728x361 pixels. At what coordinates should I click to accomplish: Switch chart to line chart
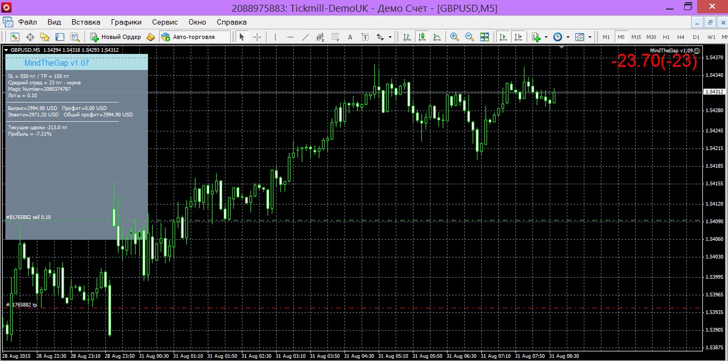(437, 37)
